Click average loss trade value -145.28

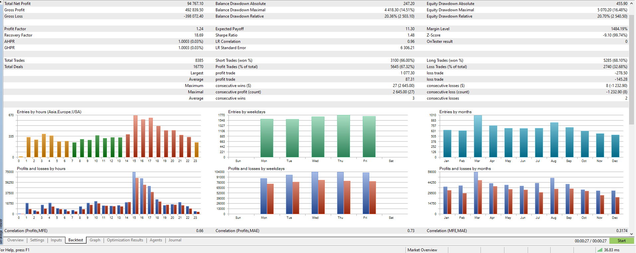[x=621, y=79]
